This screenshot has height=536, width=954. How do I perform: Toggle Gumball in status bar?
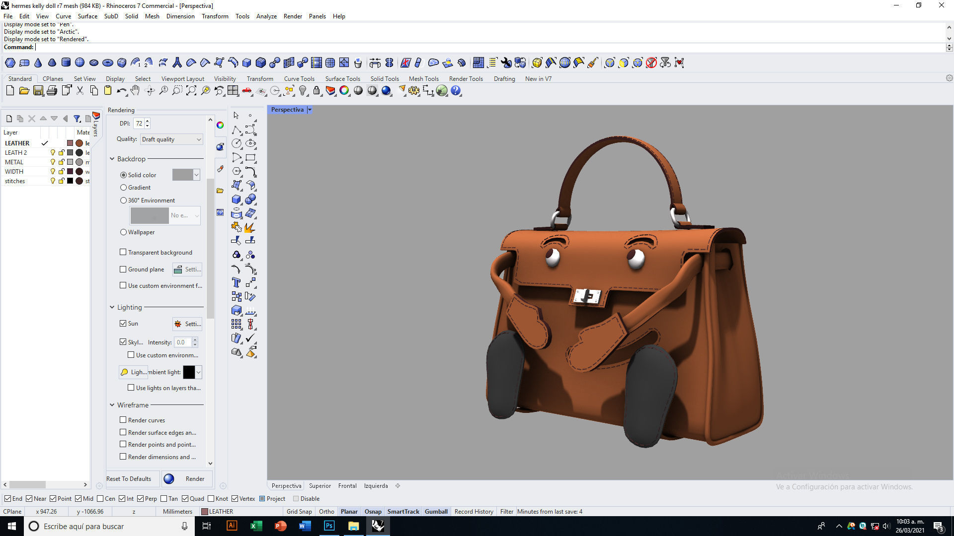coord(436,512)
